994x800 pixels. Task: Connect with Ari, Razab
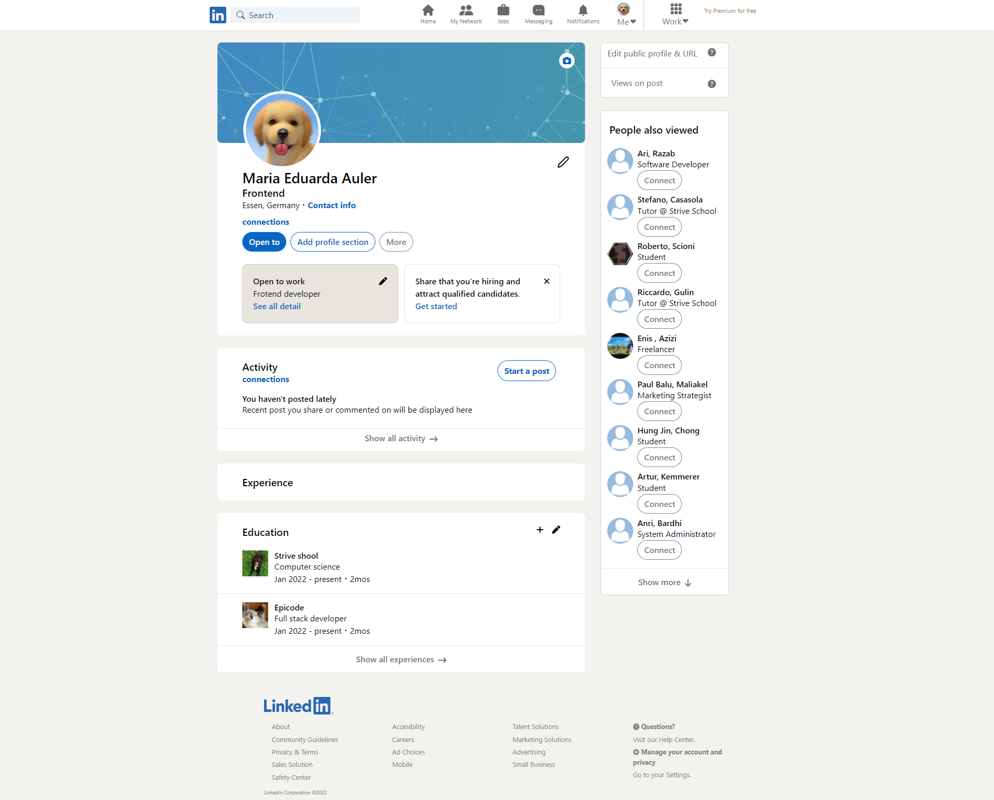click(659, 181)
